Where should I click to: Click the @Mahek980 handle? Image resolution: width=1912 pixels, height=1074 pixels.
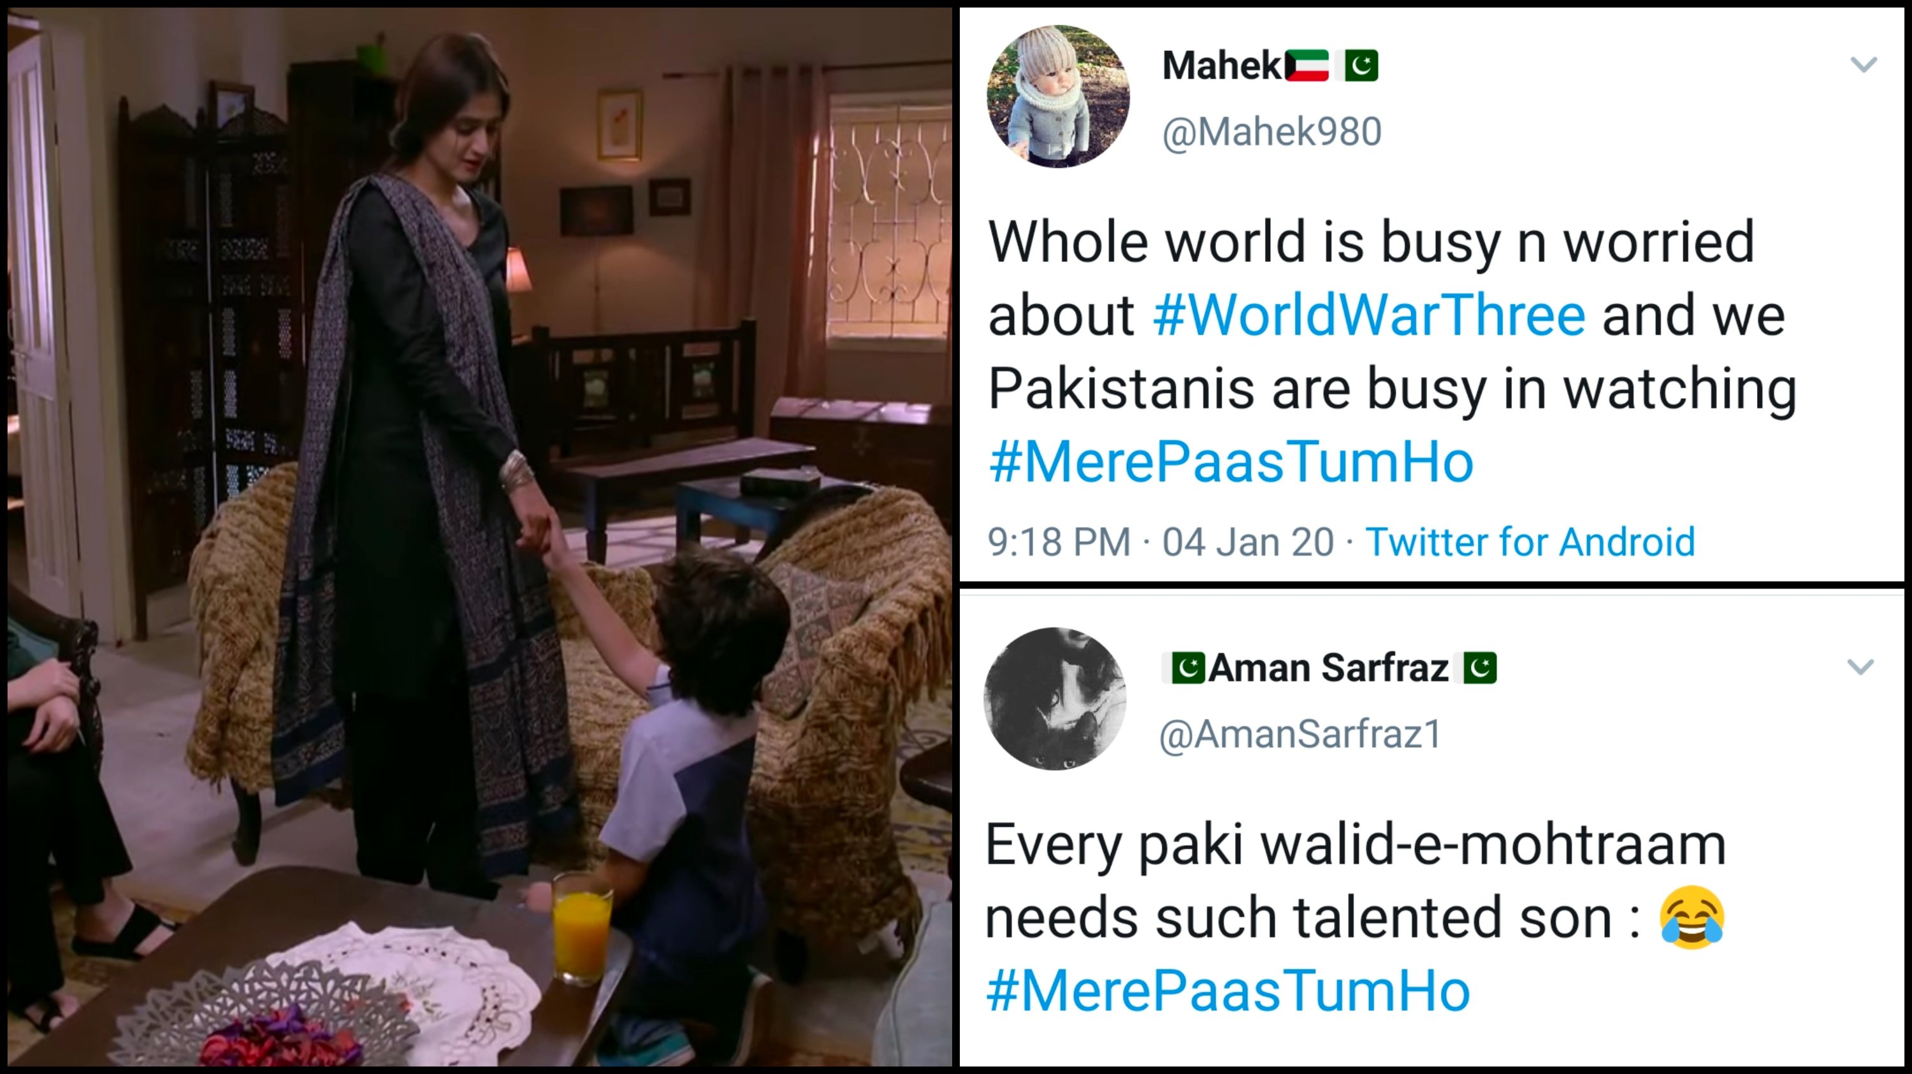coord(1271,132)
